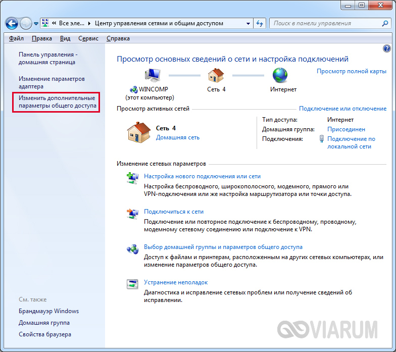396x352 pixels.
Task: Open the recent pages dropdown arrow
Action: (x=36, y=24)
